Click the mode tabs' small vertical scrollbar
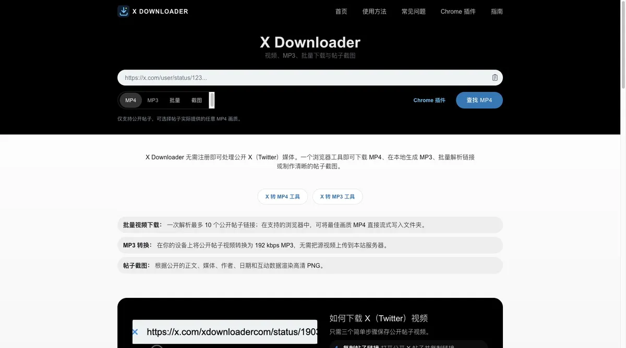The width and height of the screenshot is (626, 348). coord(212,100)
